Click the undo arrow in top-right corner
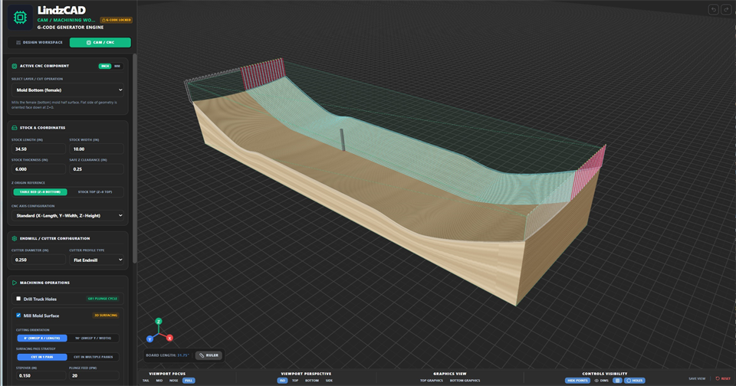 [713, 10]
